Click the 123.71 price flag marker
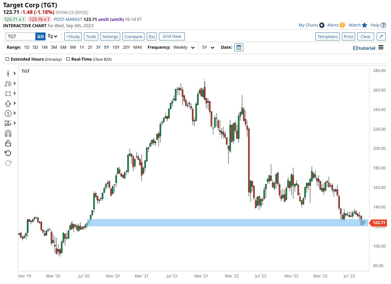The width and height of the screenshot is (391, 284). tap(378, 223)
